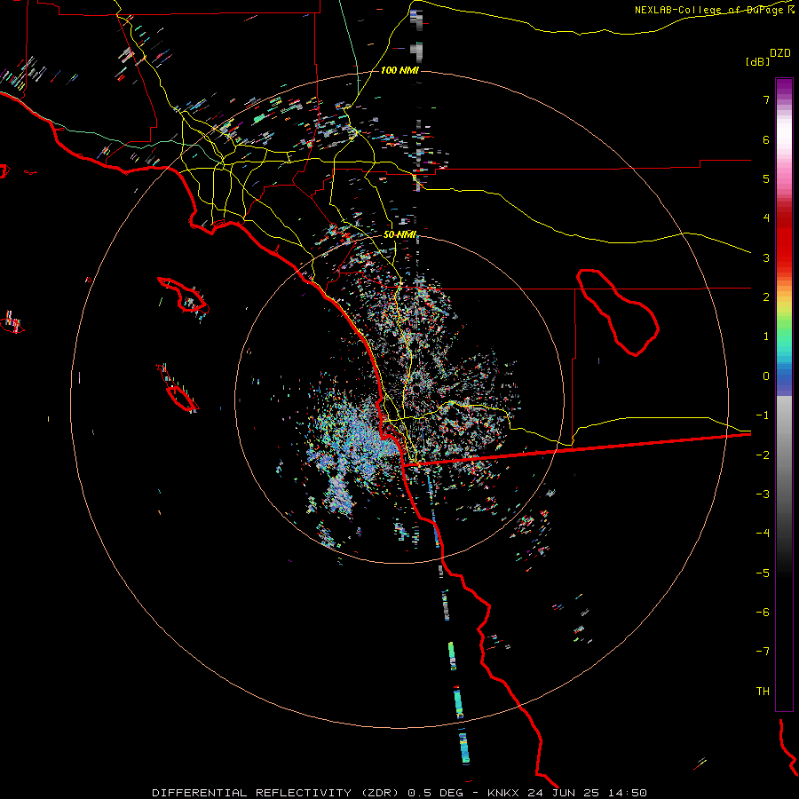Click the '-2' value on the color scale
The image size is (799, 799).
[x=763, y=455]
